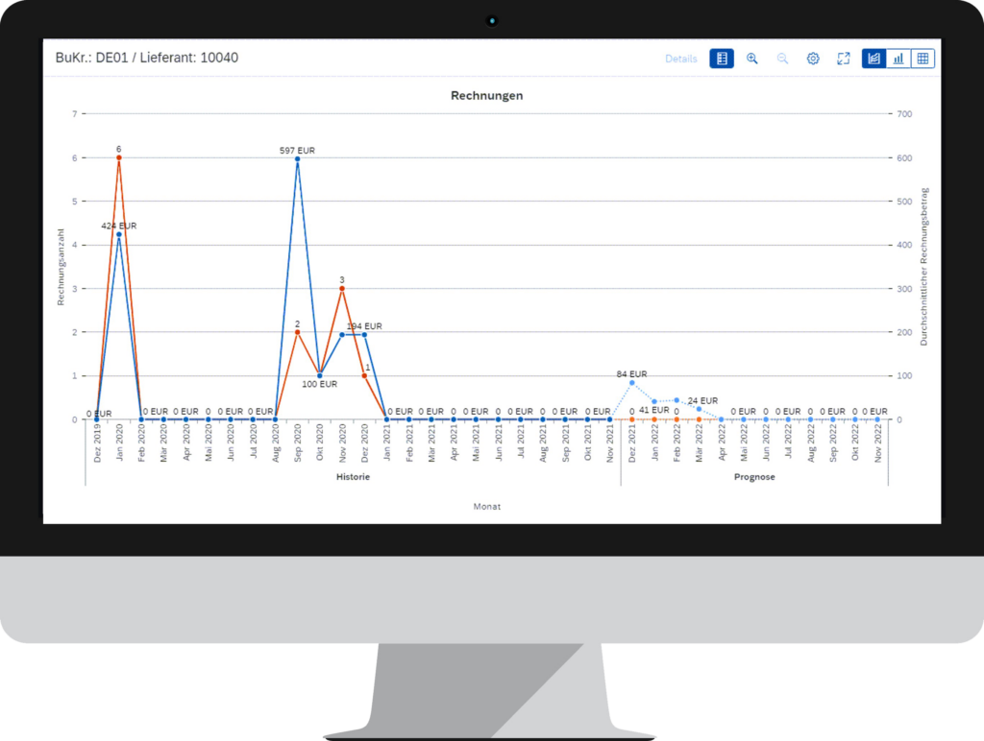984x741 pixels.
Task: Toggle the legend visibility button
Action: [x=722, y=59]
